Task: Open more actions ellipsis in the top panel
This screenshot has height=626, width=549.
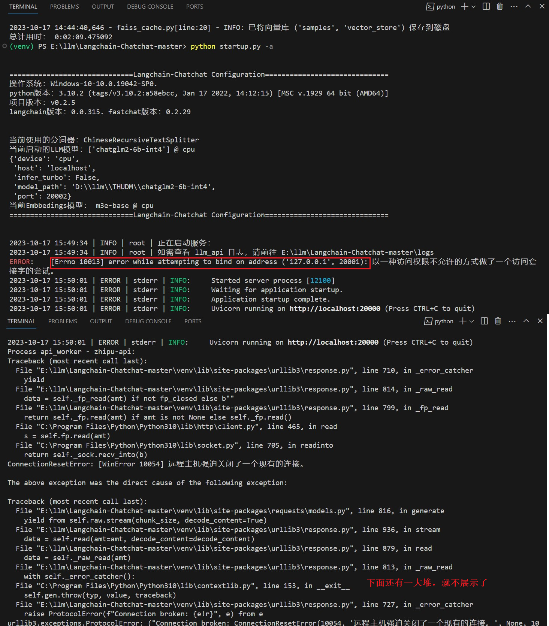Action: 514,6
